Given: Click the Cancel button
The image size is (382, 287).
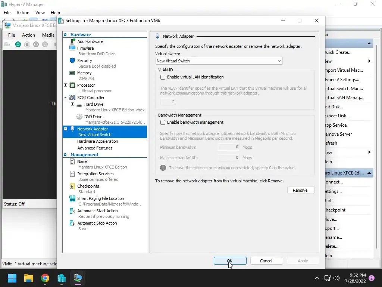Looking at the screenshot, I should coord(266,260).
